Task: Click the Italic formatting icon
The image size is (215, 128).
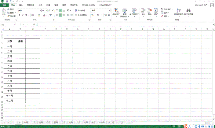Action: (23, 15)
